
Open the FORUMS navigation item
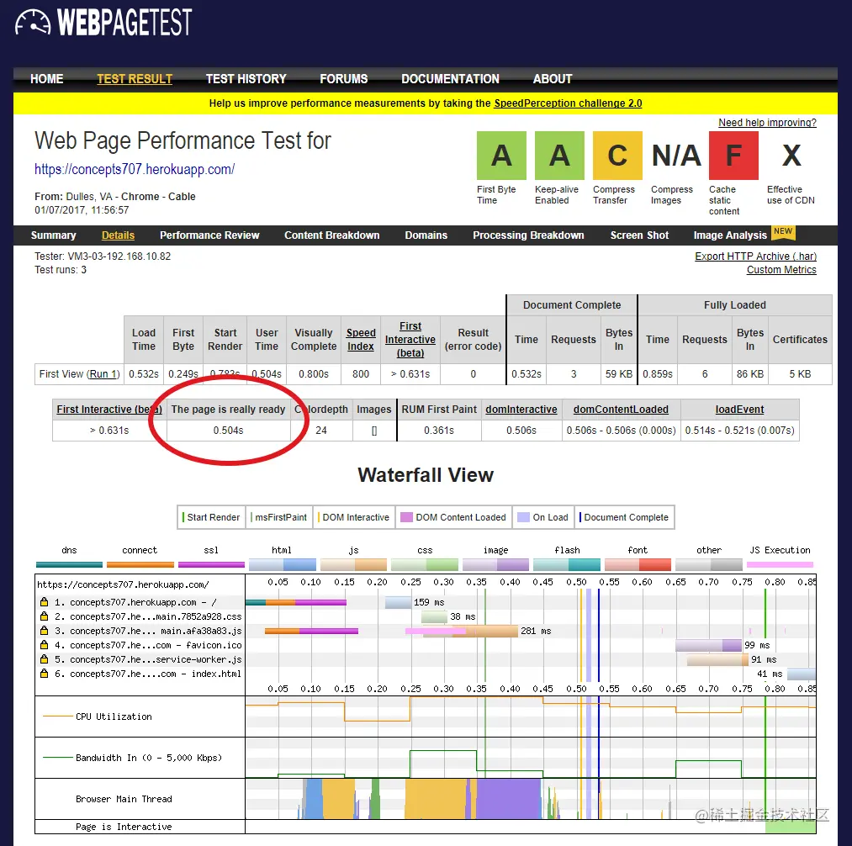pyautogui.click(x=344, y=79)
